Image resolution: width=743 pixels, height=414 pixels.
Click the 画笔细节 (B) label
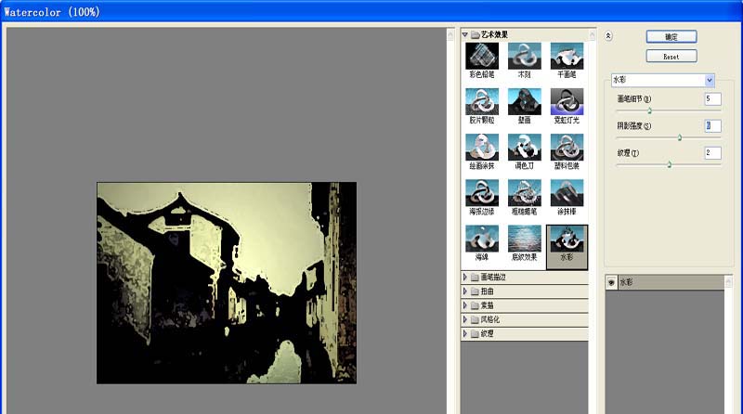634,99
